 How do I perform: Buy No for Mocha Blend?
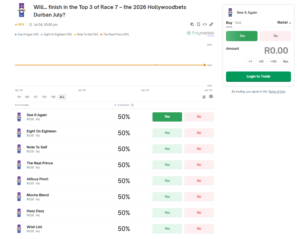pos(199,197)
